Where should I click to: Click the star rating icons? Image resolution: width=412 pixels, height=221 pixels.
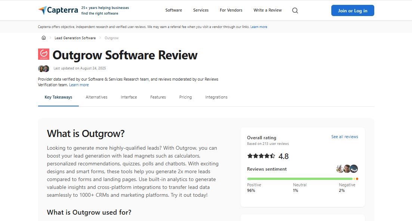pyautogui.click(x=261, y=156)
